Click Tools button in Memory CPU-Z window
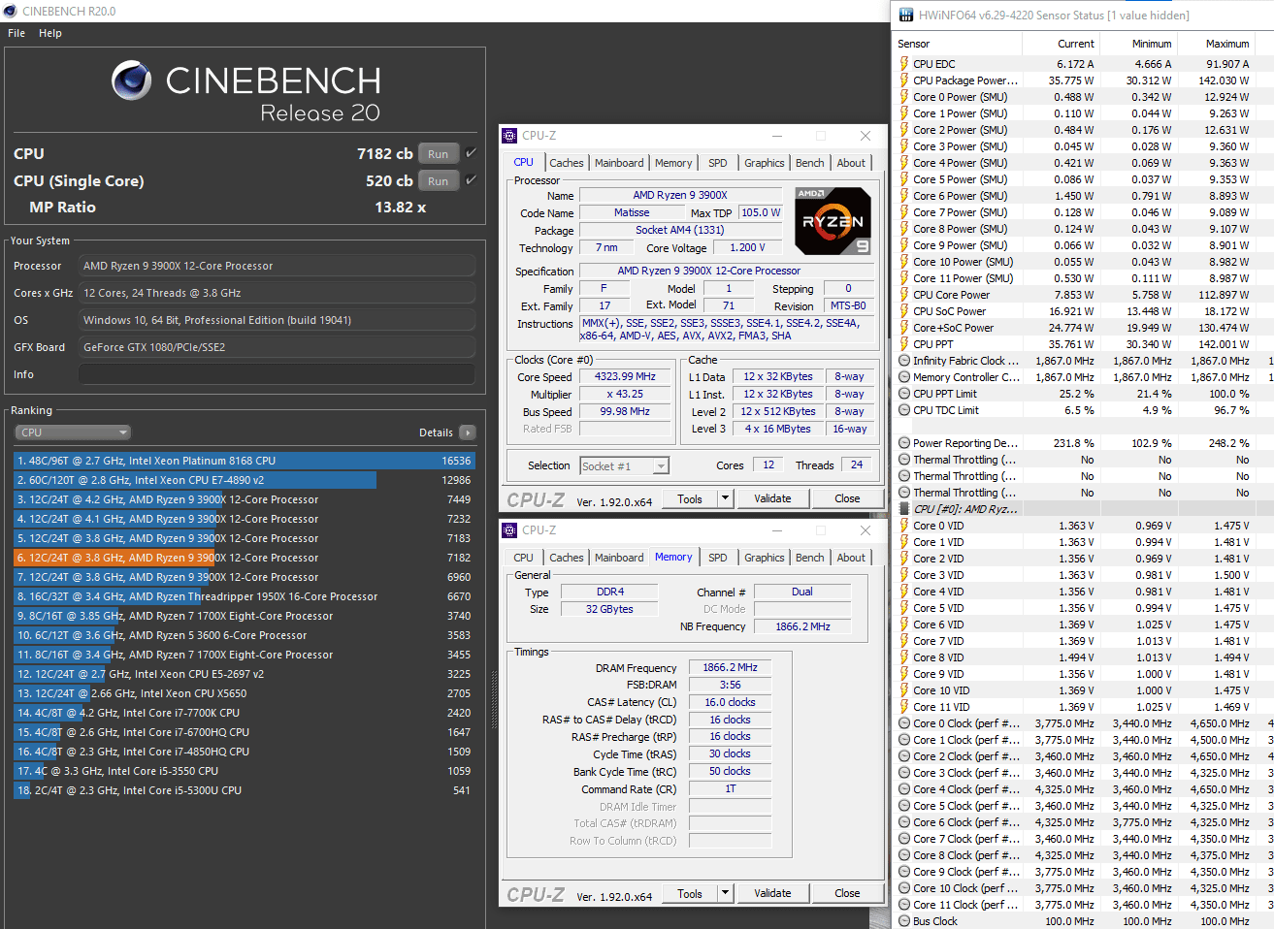Image resolution: width=1274 pixels, height=929 pixels. click(x=690, y=893)
